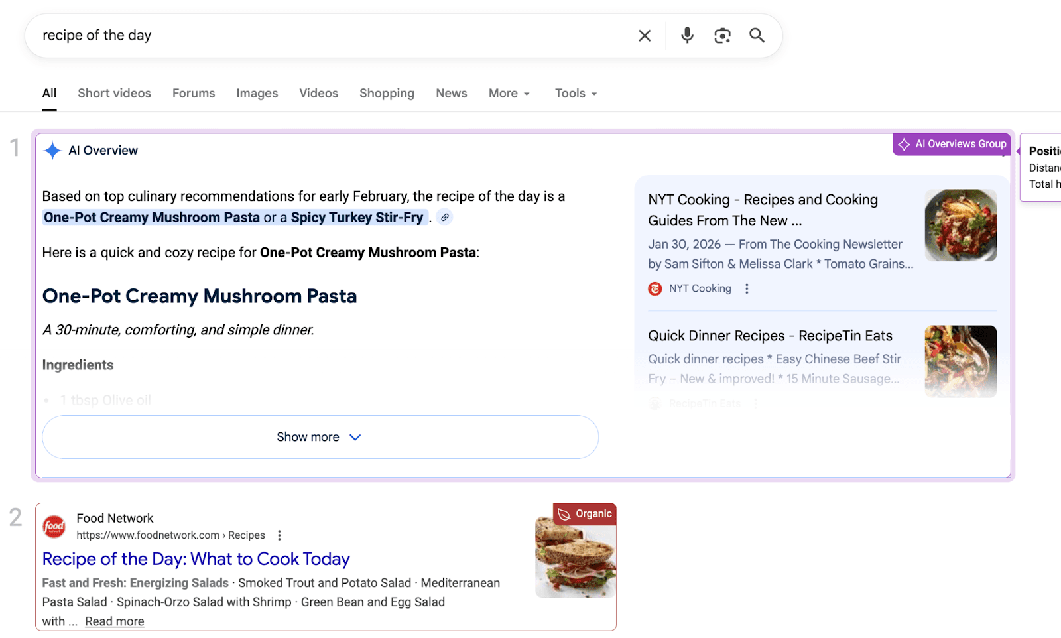Open search by image camera icon
The image size is (1061, 638).
[722, 36]
